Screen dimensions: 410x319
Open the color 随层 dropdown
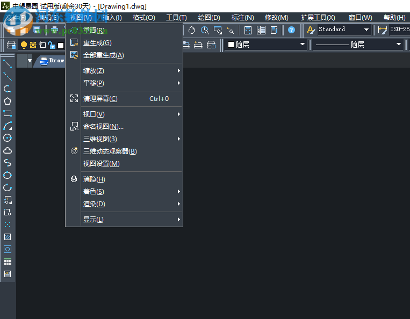coord(303,45)
